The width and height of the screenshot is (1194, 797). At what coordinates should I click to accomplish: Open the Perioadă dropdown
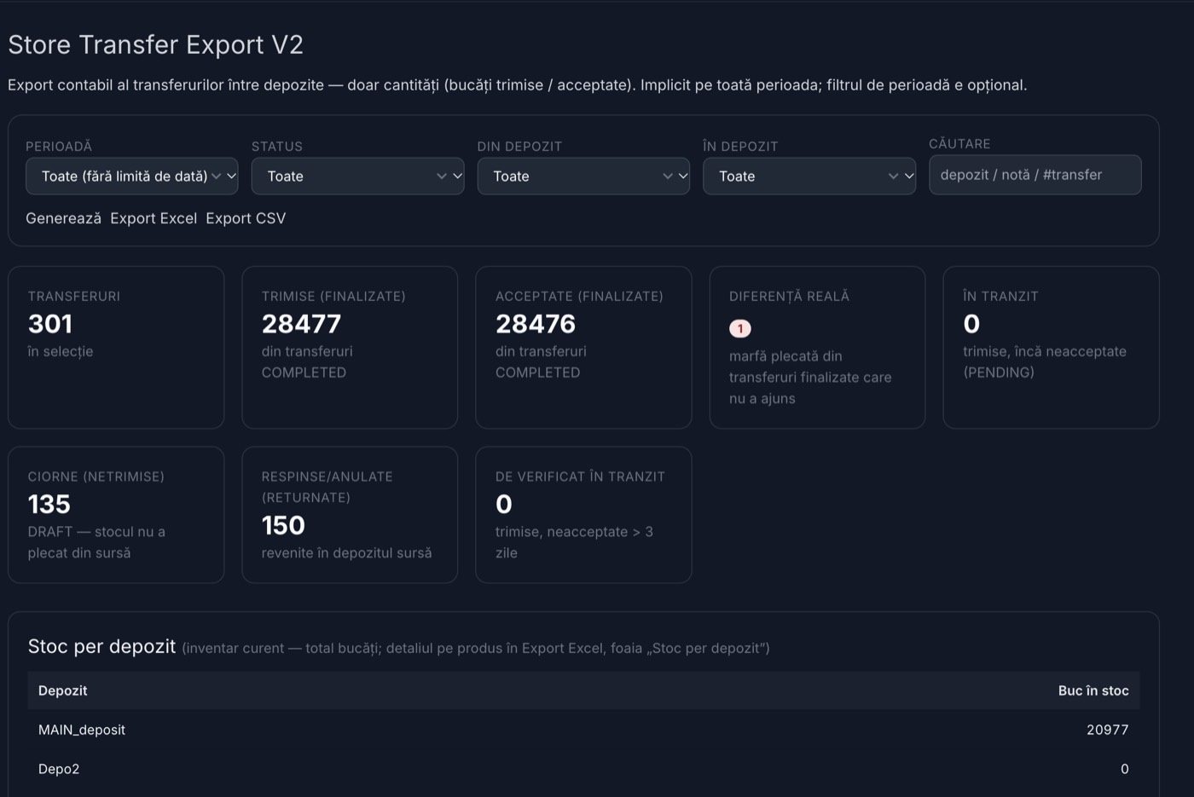(x=131, y=176)
